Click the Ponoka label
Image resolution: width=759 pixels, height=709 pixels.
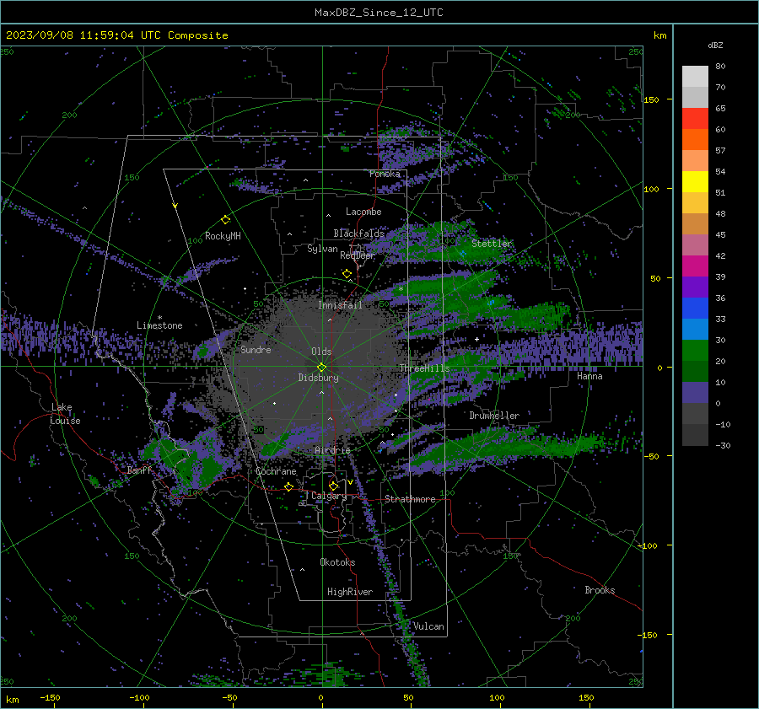(385, 174)
